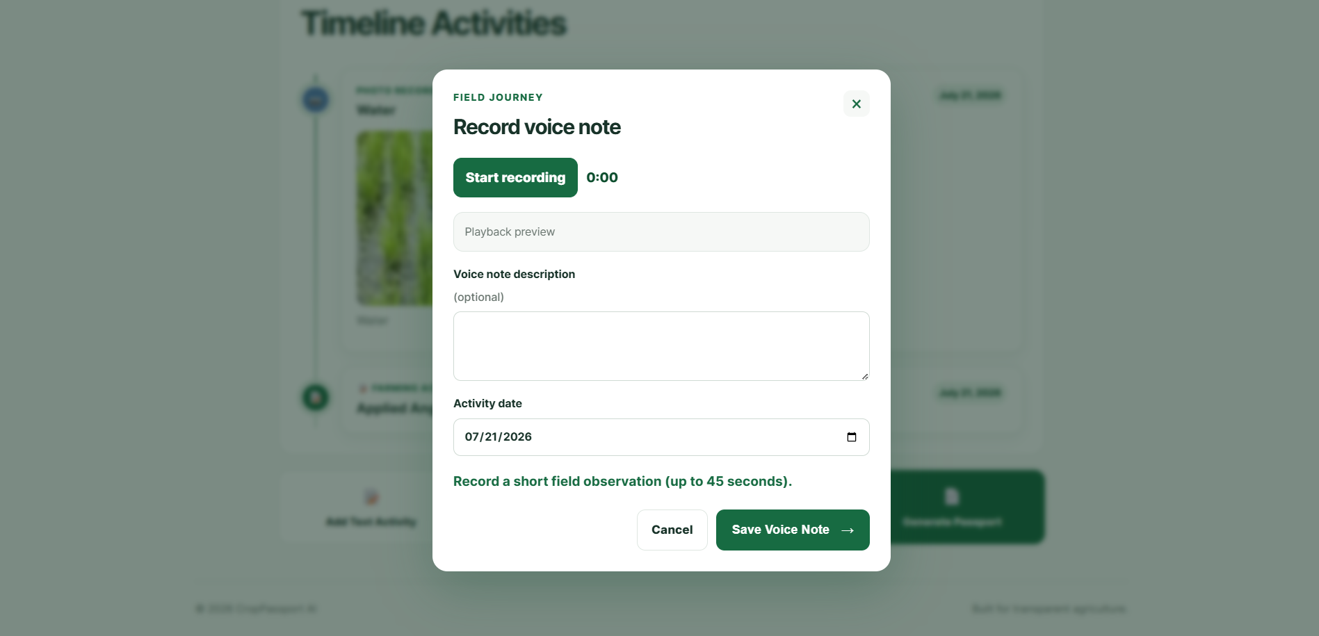Viewport: 1319px width, 636px height.
Task: Click the Start recording button
Action: point(515,177)
